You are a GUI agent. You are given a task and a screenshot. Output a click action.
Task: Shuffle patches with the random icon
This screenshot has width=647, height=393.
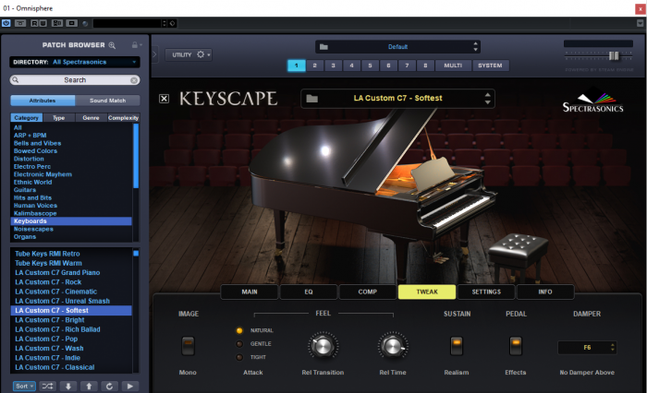click(x=47, y=386)
